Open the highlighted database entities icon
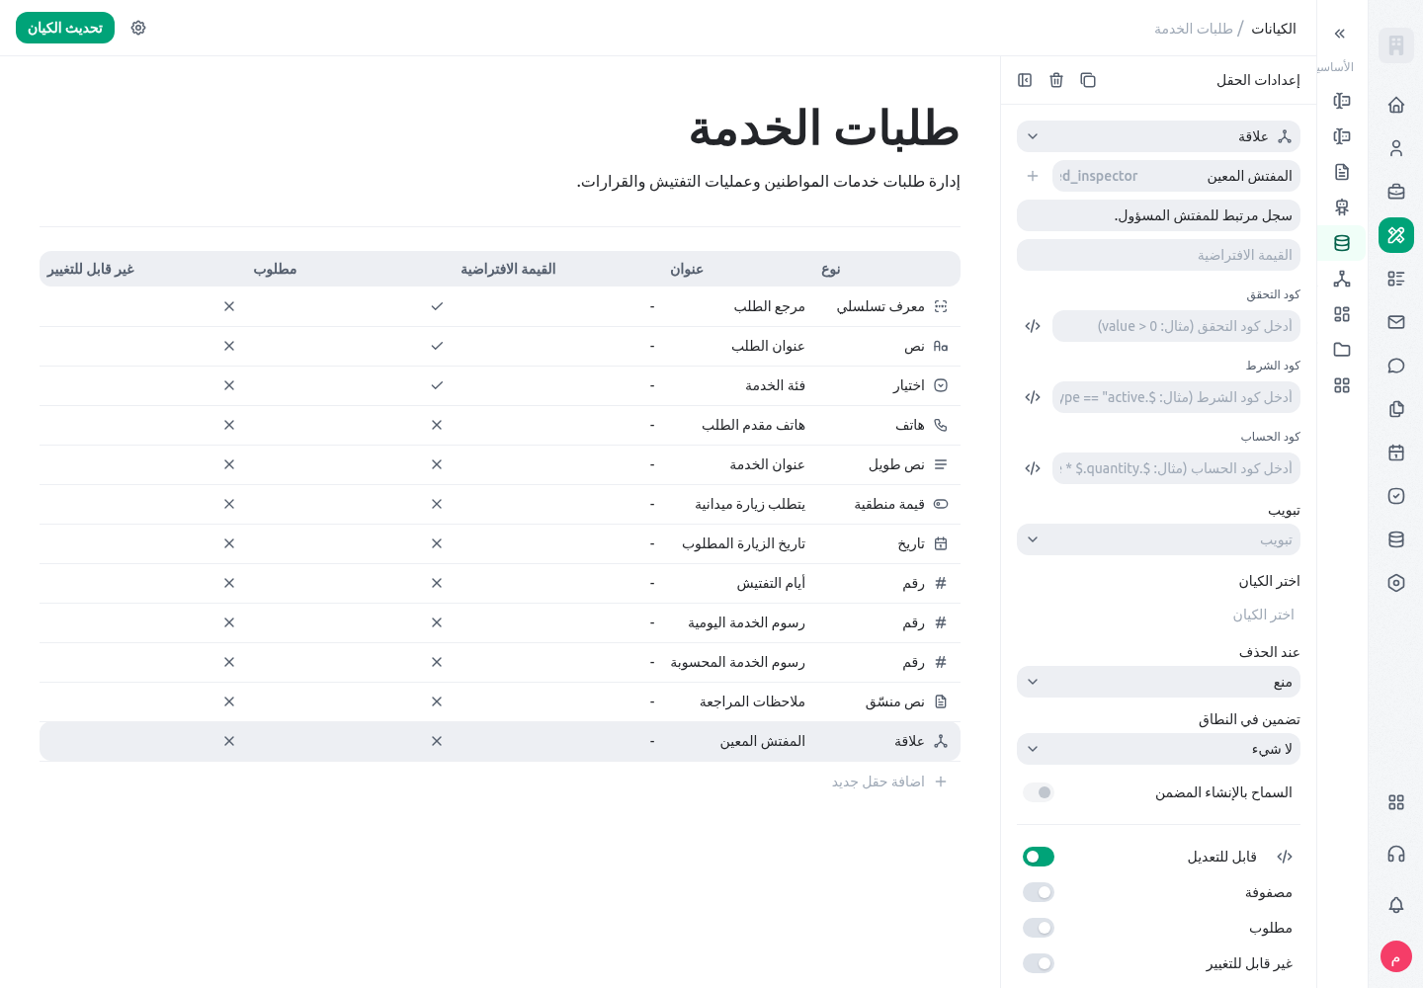 [1342, 243]
